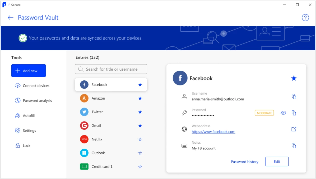Reveal password with the eye icon
Viewport: 316px width, 179px height.
click(283, 113)
